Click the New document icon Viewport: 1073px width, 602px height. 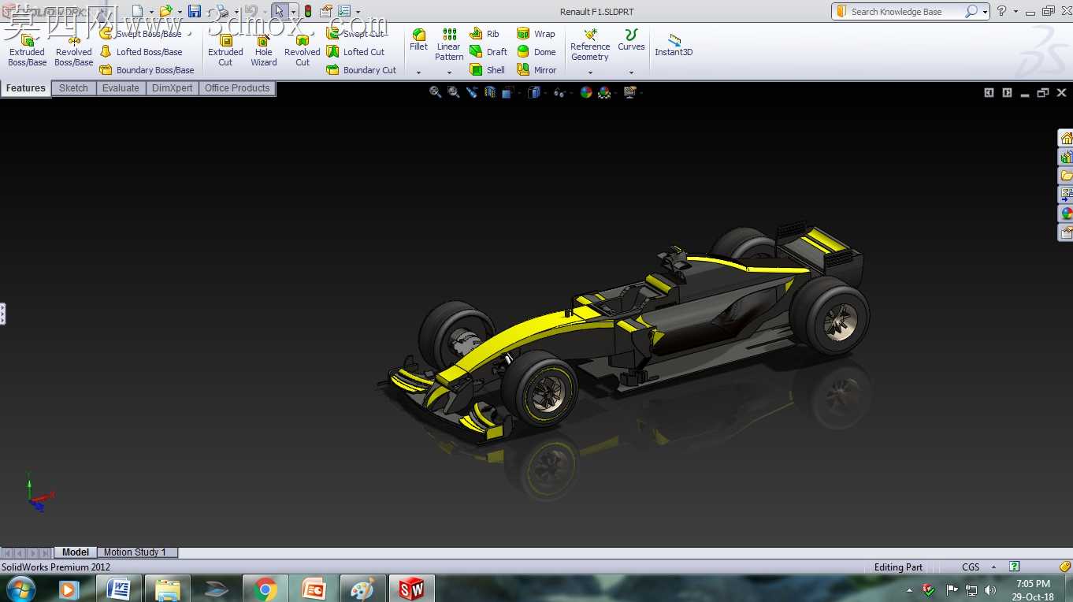pyautogui.click(x=138, y=11)
